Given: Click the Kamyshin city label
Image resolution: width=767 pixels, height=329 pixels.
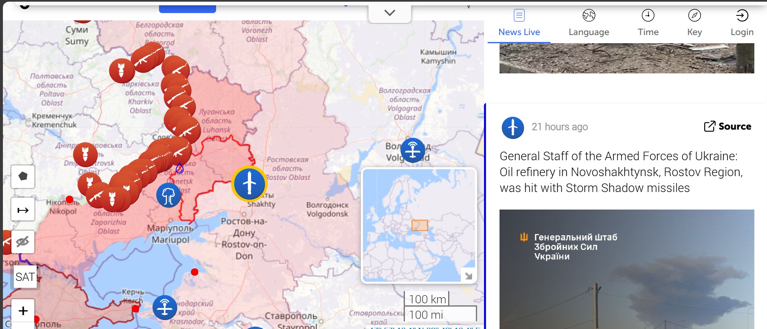Looking at the screenshot, I should coord(438,56).
